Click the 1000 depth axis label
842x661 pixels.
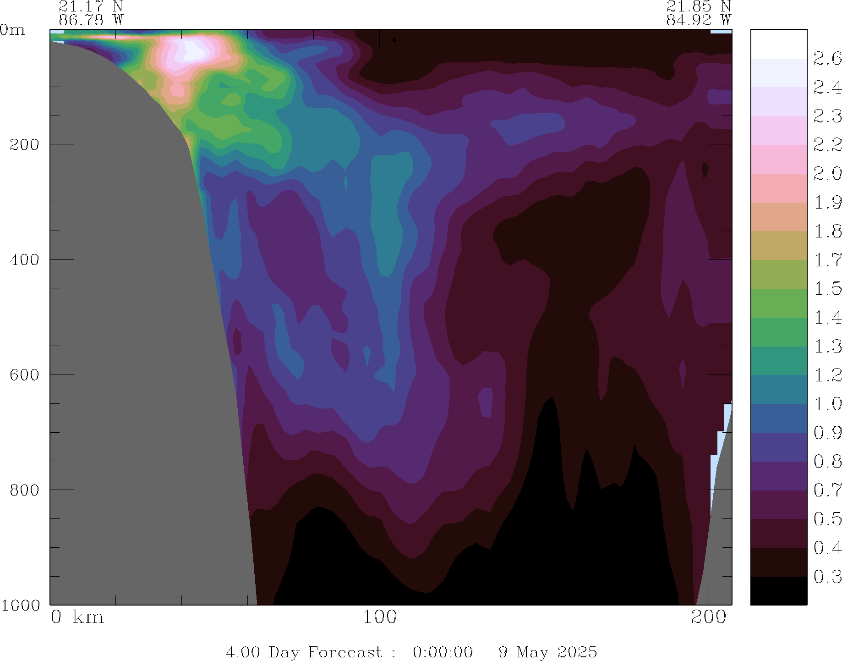pyautogui.click(x=20, y=605)
